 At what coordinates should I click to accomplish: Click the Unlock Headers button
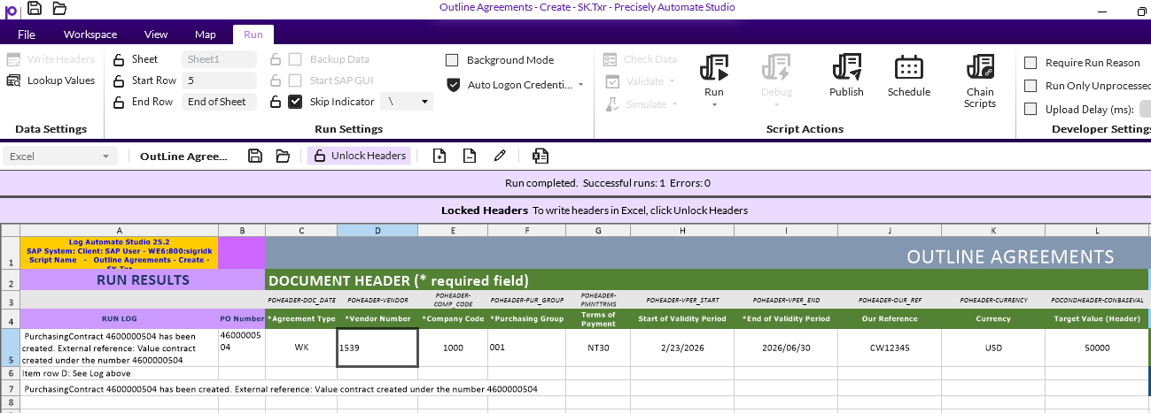[359, 156]
